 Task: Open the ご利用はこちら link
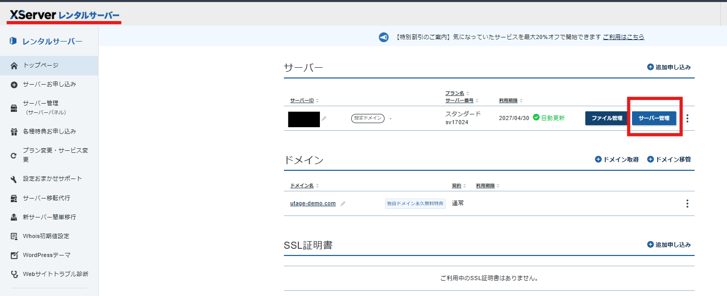tap(623, 37)
